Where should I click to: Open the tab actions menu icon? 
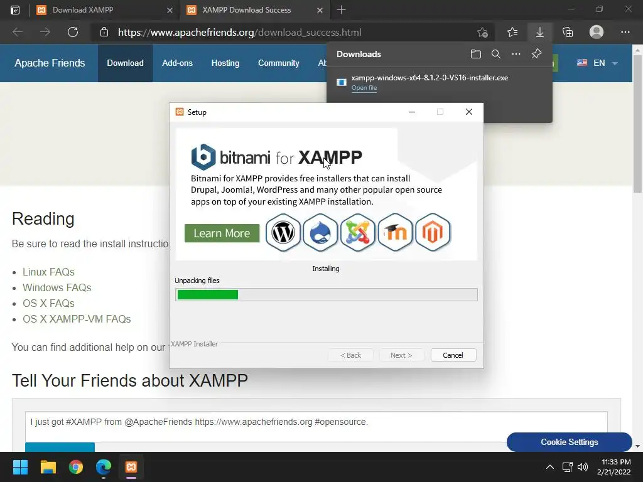15,10
